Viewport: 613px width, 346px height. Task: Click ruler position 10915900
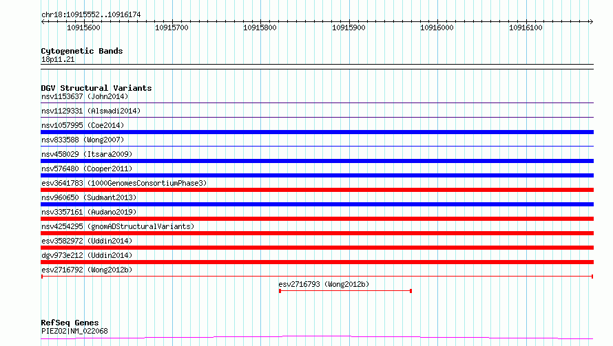[349, 28]
